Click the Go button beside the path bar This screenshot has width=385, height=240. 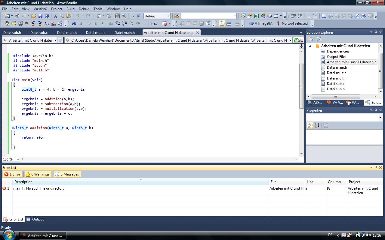pos(298,40)
